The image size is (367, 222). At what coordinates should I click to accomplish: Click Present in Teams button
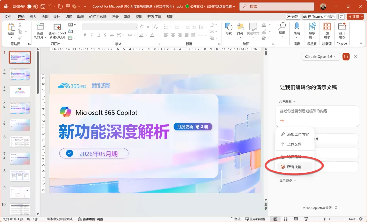coord(319,17)
